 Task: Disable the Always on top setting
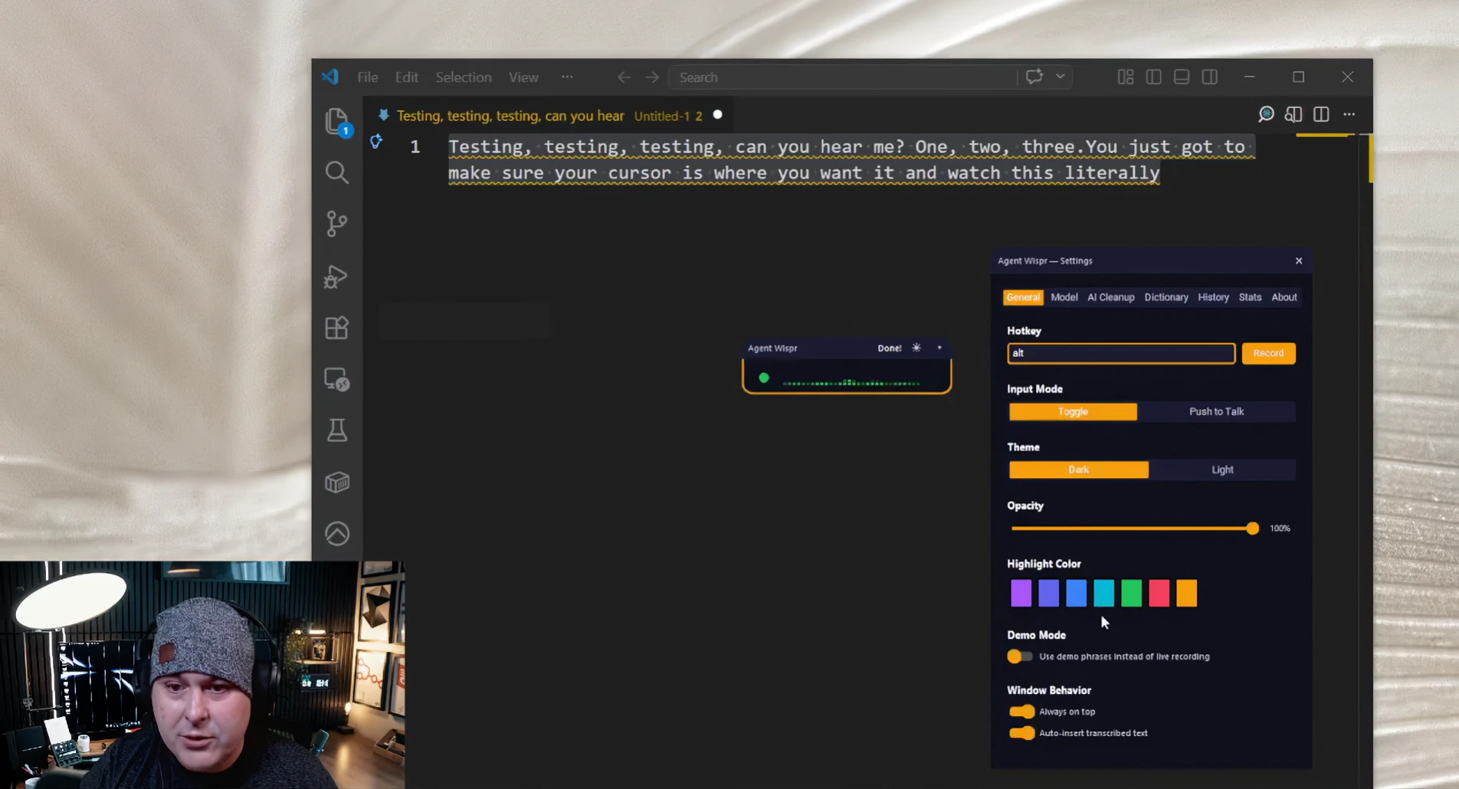pos(1021,712)
